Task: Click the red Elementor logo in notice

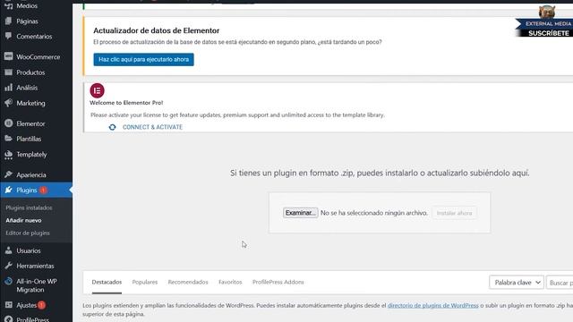Action: coord(98,90)
